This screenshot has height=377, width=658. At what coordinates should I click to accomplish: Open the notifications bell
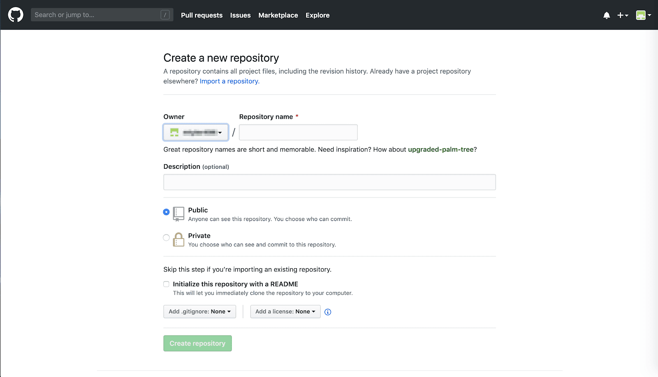[606, 15]
